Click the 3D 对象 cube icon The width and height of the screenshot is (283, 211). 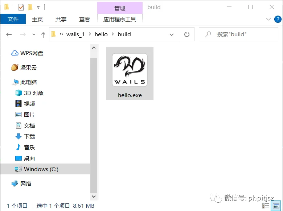point(19,93)
